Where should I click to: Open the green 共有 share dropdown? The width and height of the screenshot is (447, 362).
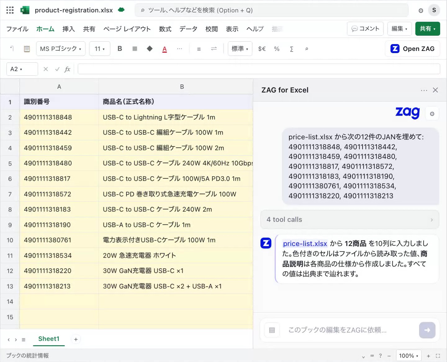click(x=428, y=29)
